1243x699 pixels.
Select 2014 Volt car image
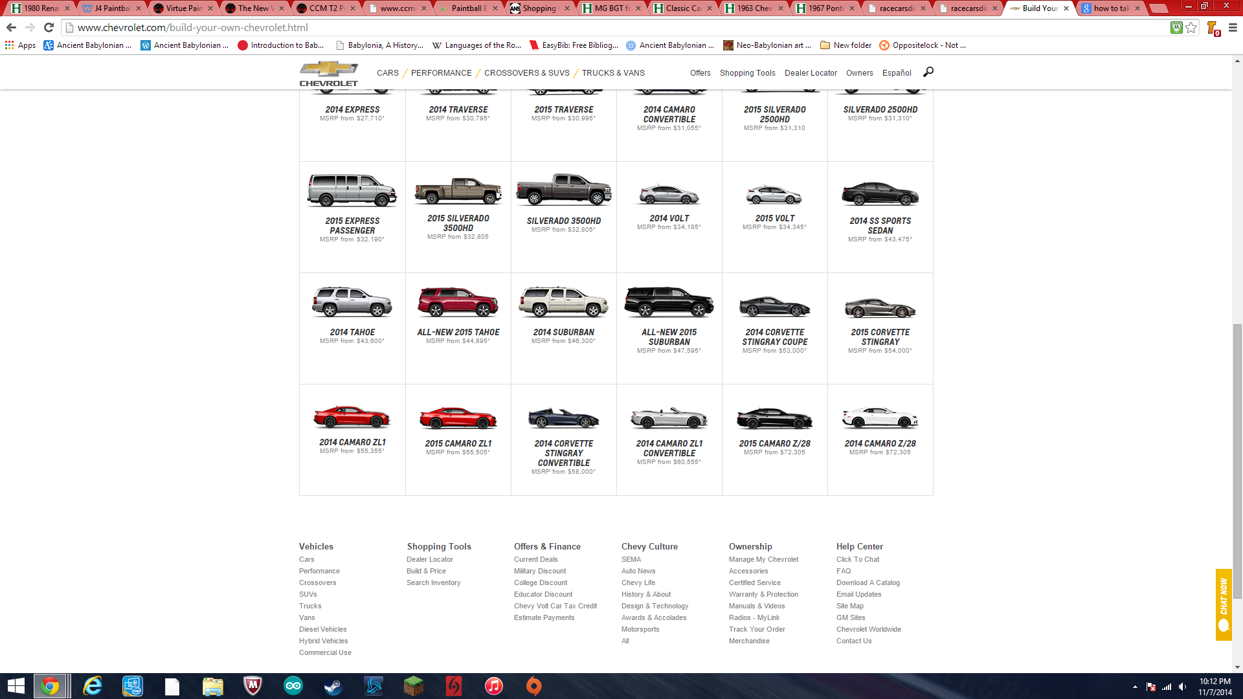669,194
